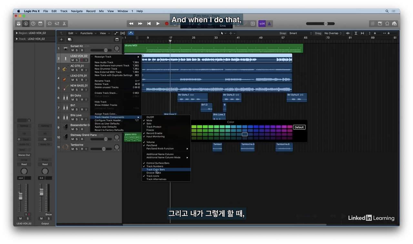Screen dimensions: 413x244
Task: Click the vertical auto zoom icon
Action: (356, 33)
